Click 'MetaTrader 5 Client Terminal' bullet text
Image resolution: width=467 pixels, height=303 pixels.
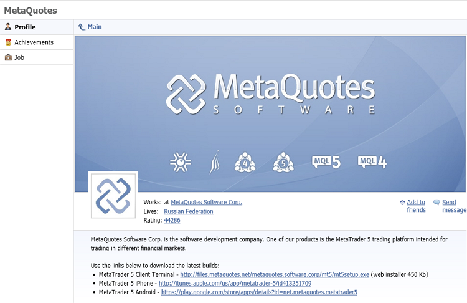coord(137,275)
